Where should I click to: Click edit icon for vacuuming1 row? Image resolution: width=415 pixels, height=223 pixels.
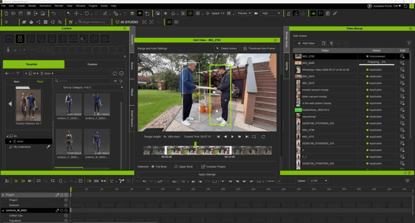click(x=402, y=117)
